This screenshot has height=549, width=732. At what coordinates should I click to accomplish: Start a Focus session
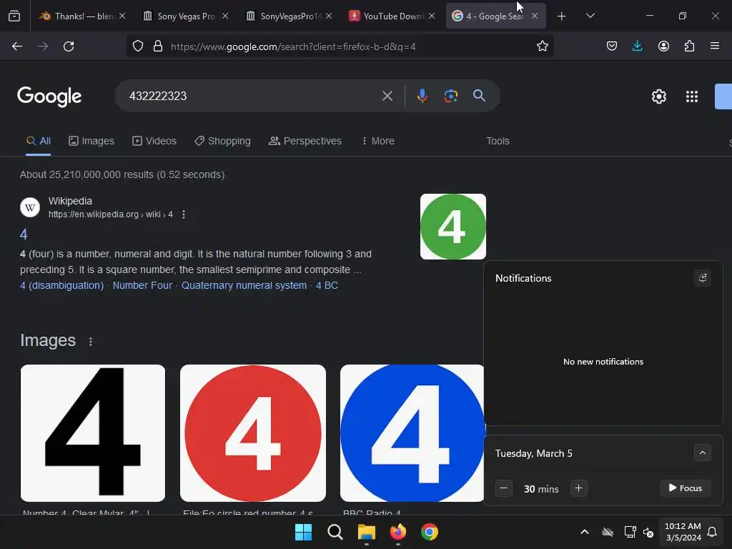686,488
